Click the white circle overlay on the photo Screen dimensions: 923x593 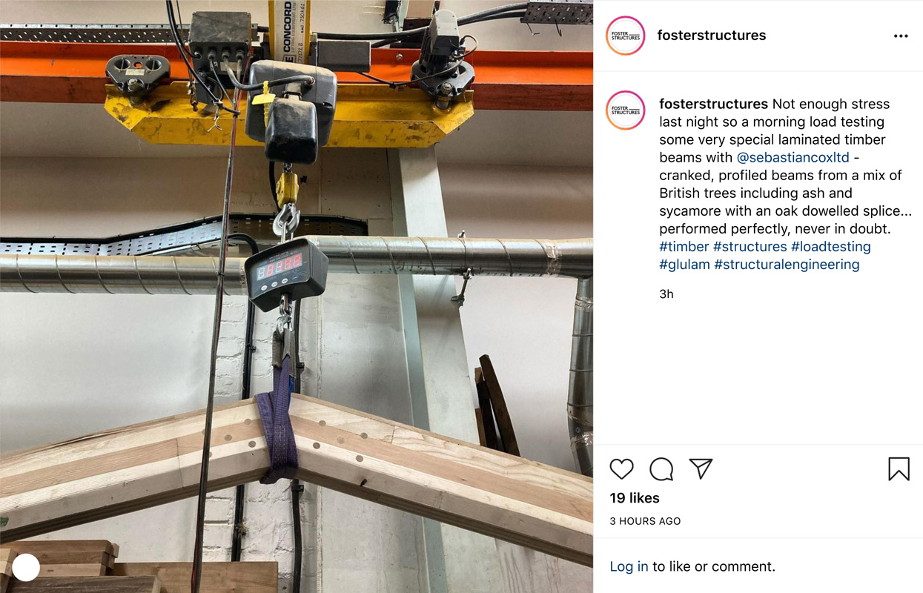(x=26, y=567)
